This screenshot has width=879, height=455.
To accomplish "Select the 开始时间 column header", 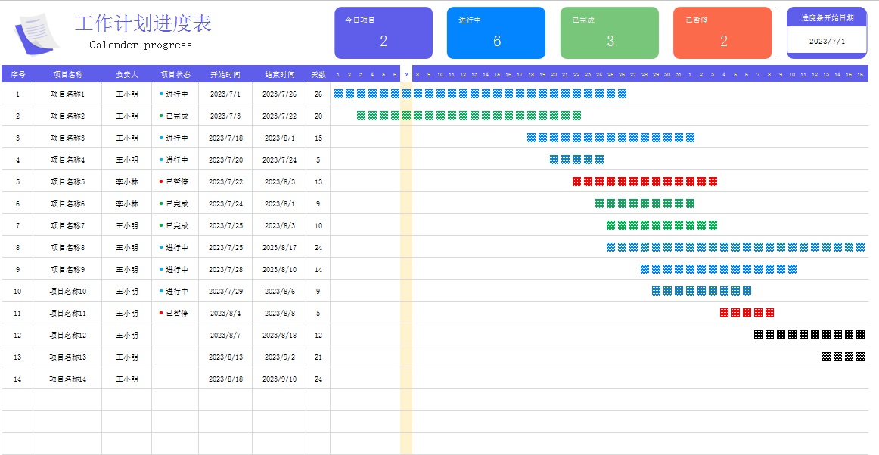I will tap(225, 75).
